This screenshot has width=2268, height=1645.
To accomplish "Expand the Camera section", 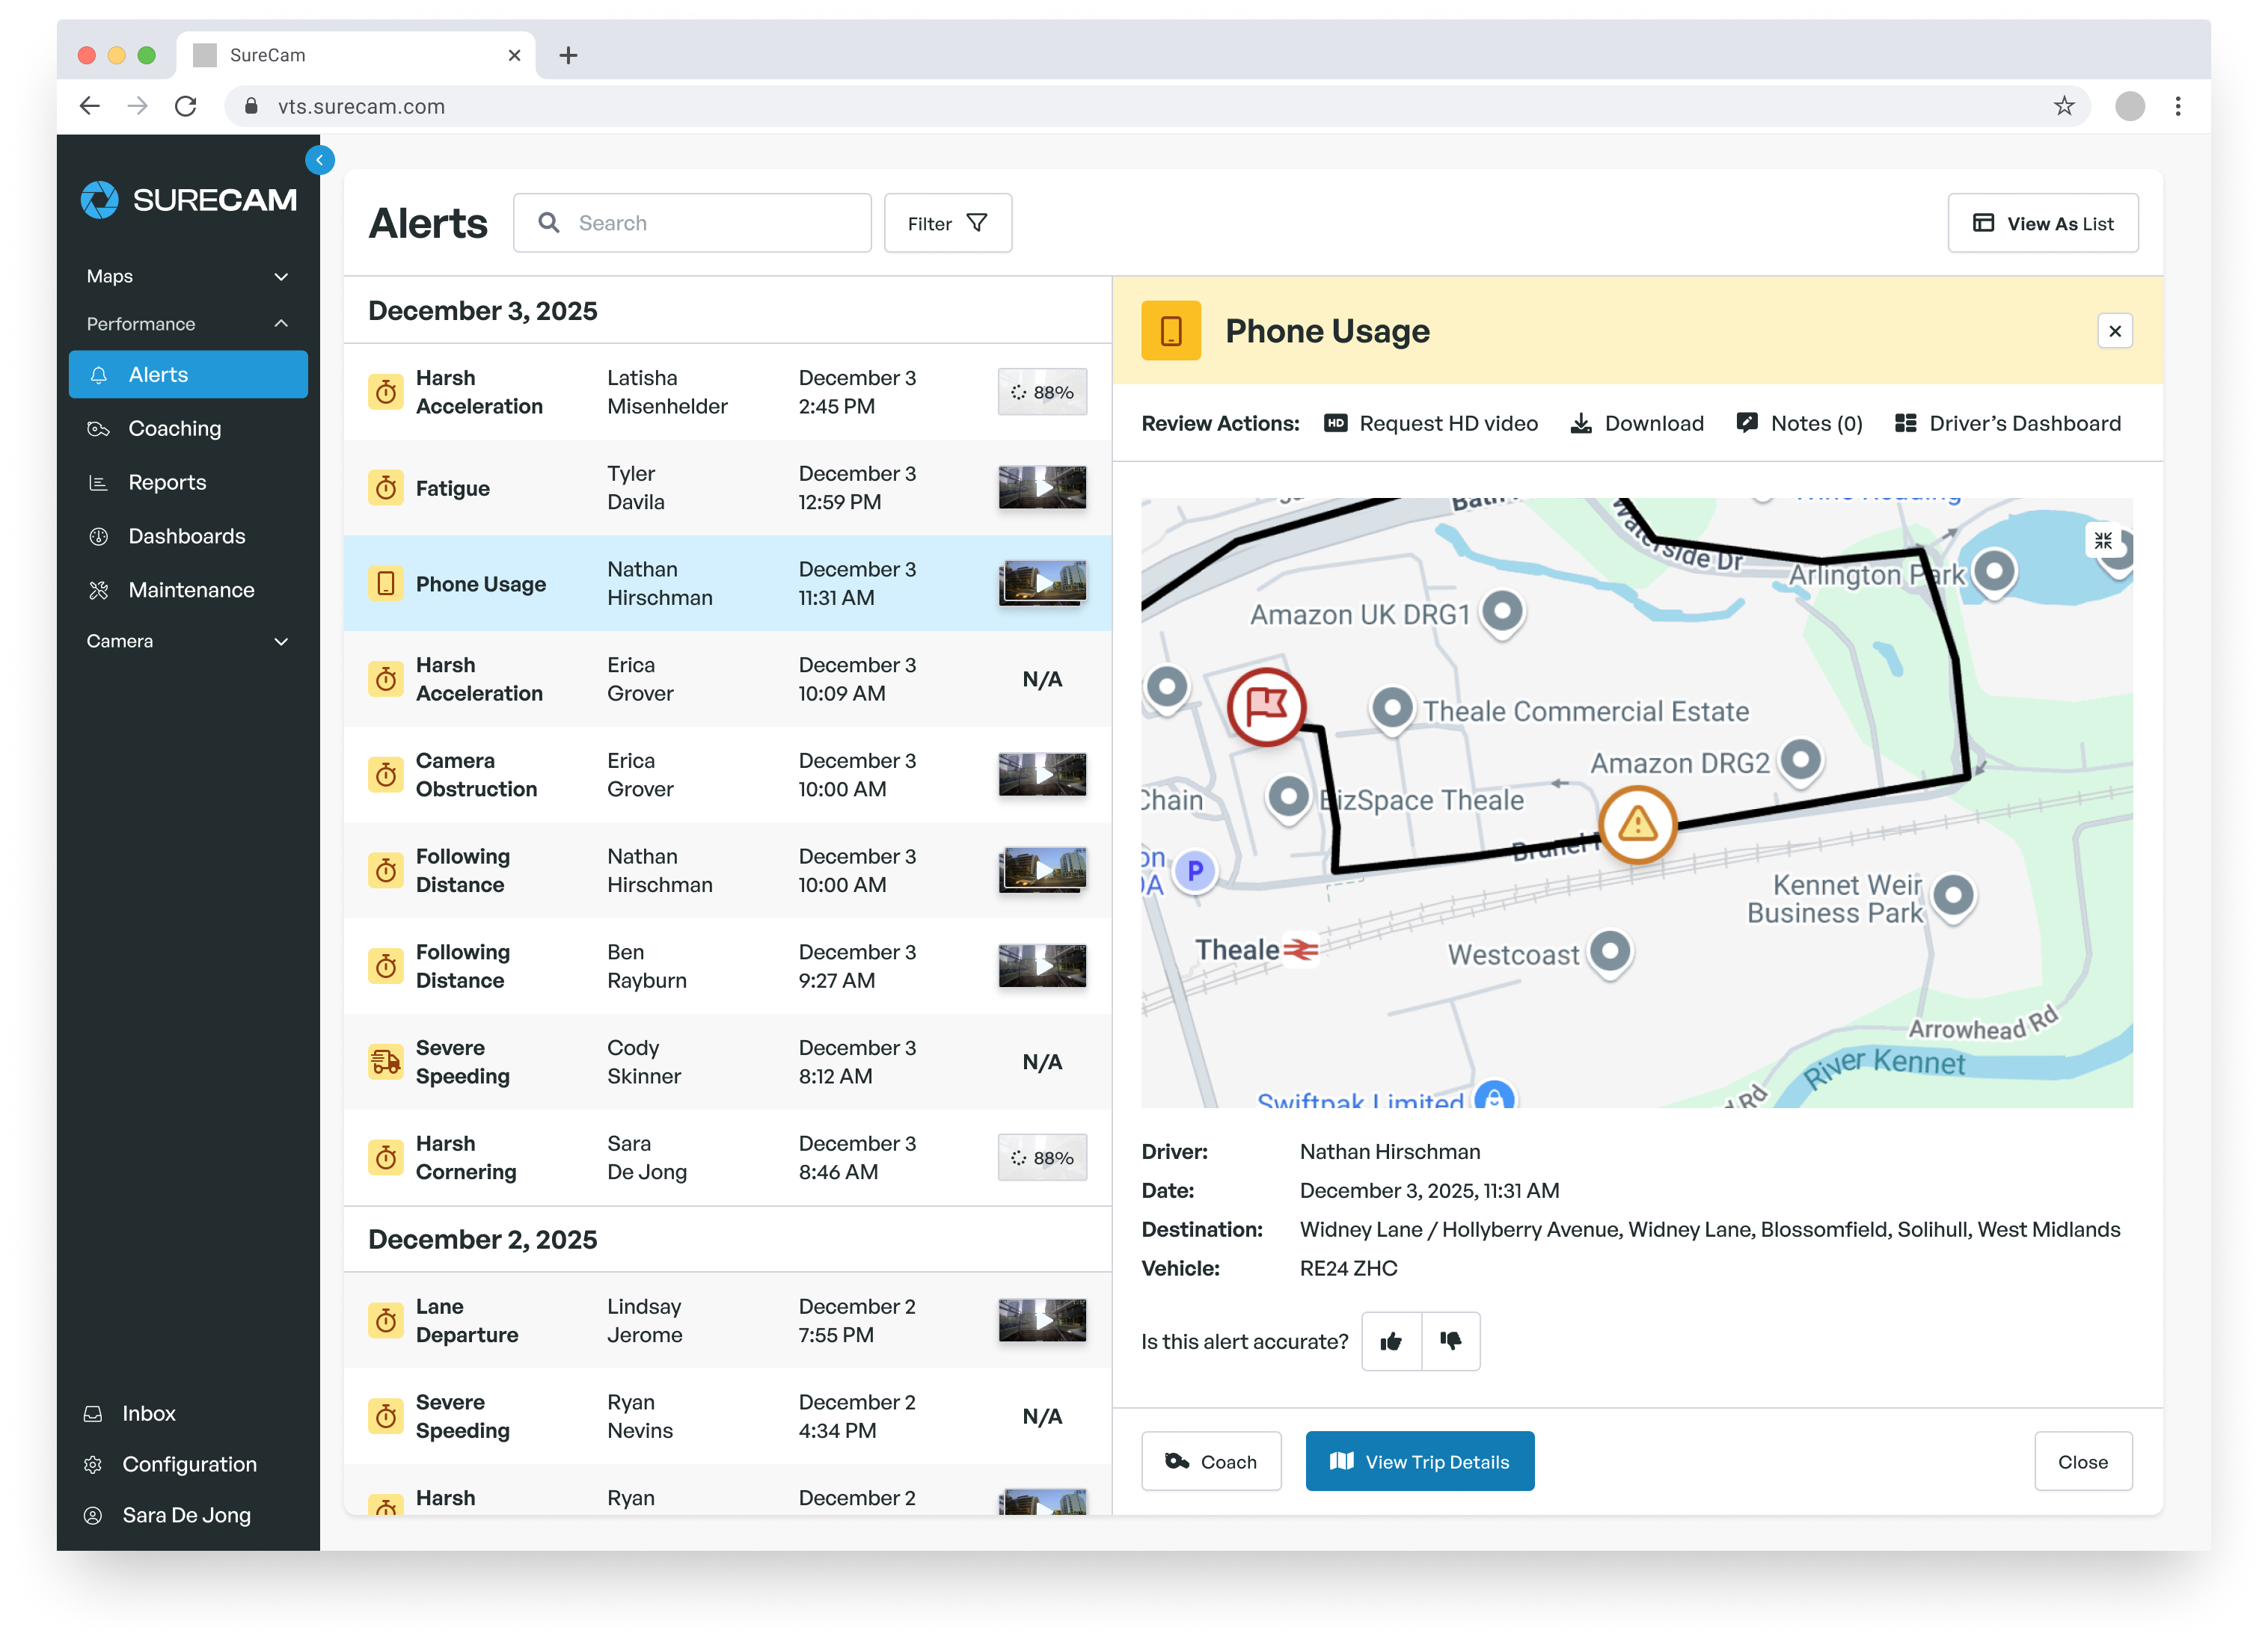I will pyautogui.click(x=280, y=642).
